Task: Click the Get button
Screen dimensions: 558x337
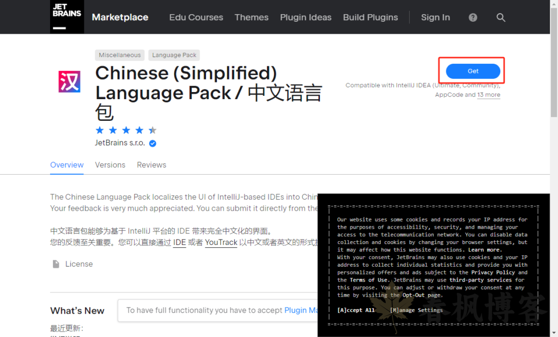Action: click(x=472, y=71)
